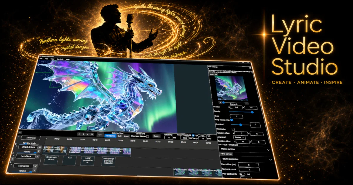This screenshot has height=185, width=353.
Task: Toggle V button on LyricsTrack
Action: click(37, 157)
